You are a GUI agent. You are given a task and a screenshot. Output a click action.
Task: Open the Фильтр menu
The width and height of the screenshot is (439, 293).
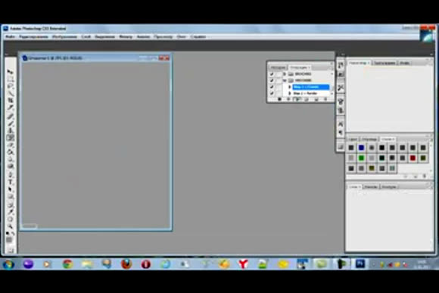[x=126, y=36]
